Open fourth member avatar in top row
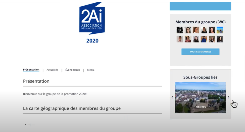 pyautogui.click(x=204, y=30)
